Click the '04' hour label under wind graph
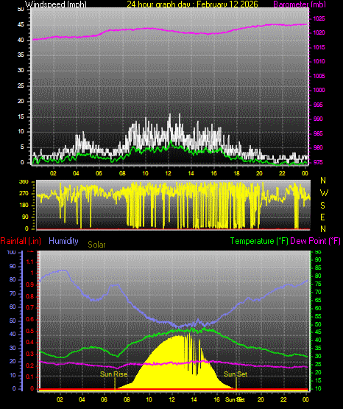Screen dimensions: 343x409 (x=76, y=173)
